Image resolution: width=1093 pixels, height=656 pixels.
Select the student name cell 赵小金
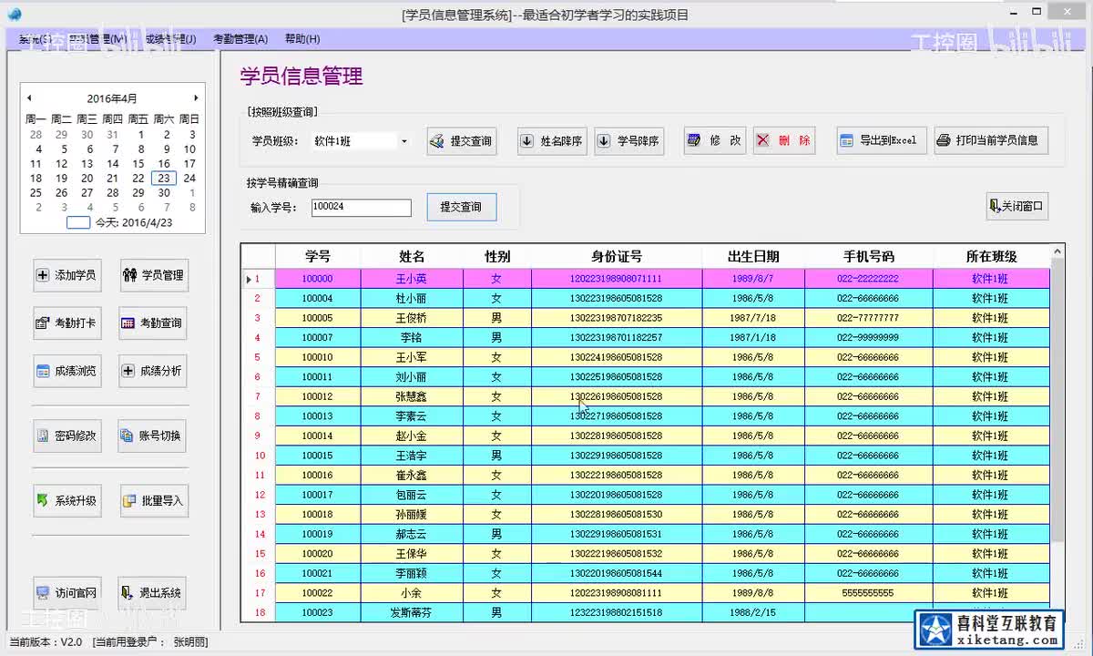tap(412, 436)
